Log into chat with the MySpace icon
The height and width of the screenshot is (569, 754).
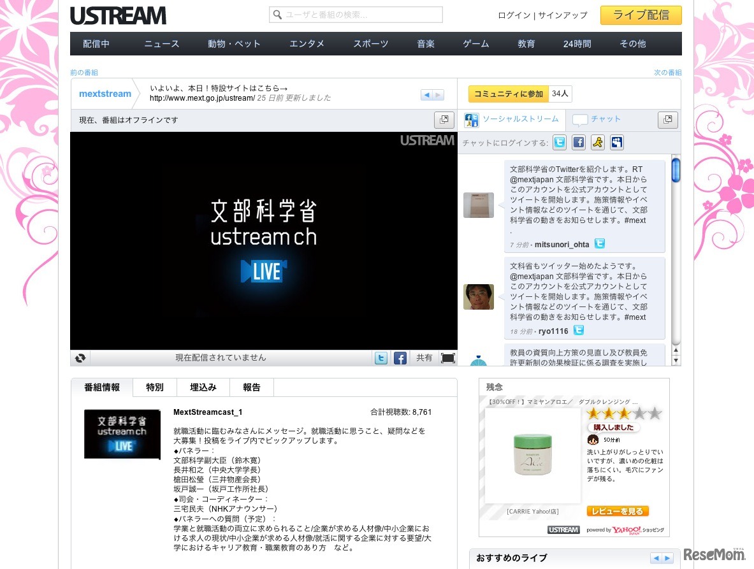[616, 142]
